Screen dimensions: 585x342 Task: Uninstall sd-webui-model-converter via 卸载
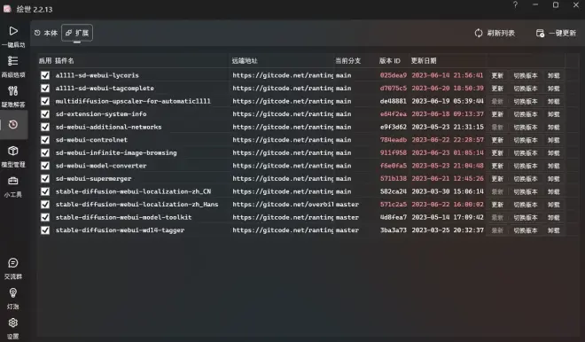(554, 166)
